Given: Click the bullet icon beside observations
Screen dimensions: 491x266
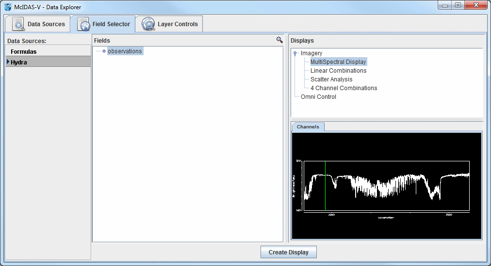Looking at the screenshot, I should (x=104, y=51).
